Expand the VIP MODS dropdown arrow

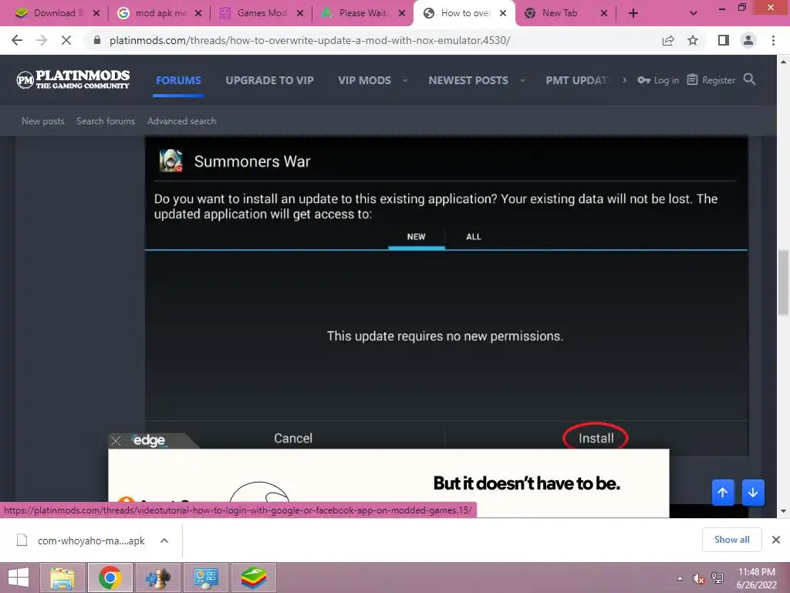pyautogui.click(x=405, y=80)
